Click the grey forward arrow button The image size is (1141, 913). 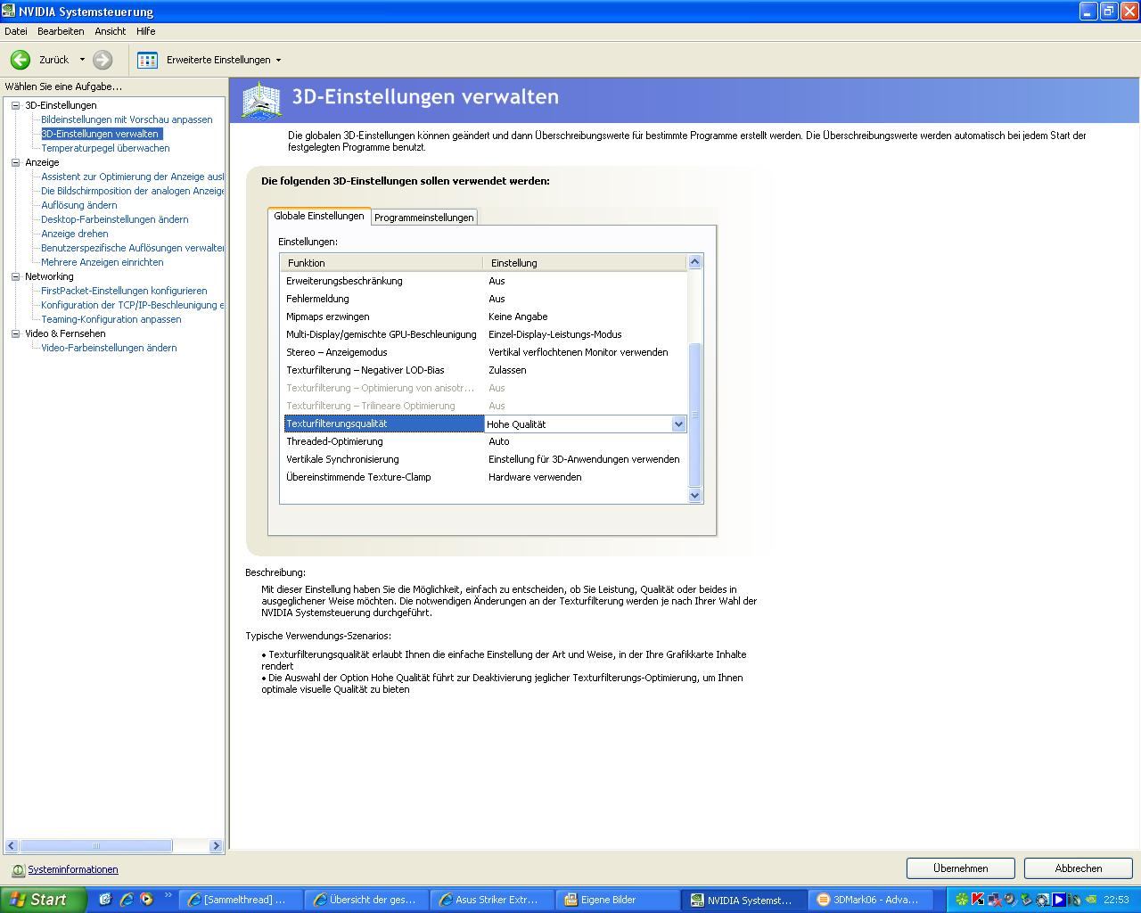[103, 60]
